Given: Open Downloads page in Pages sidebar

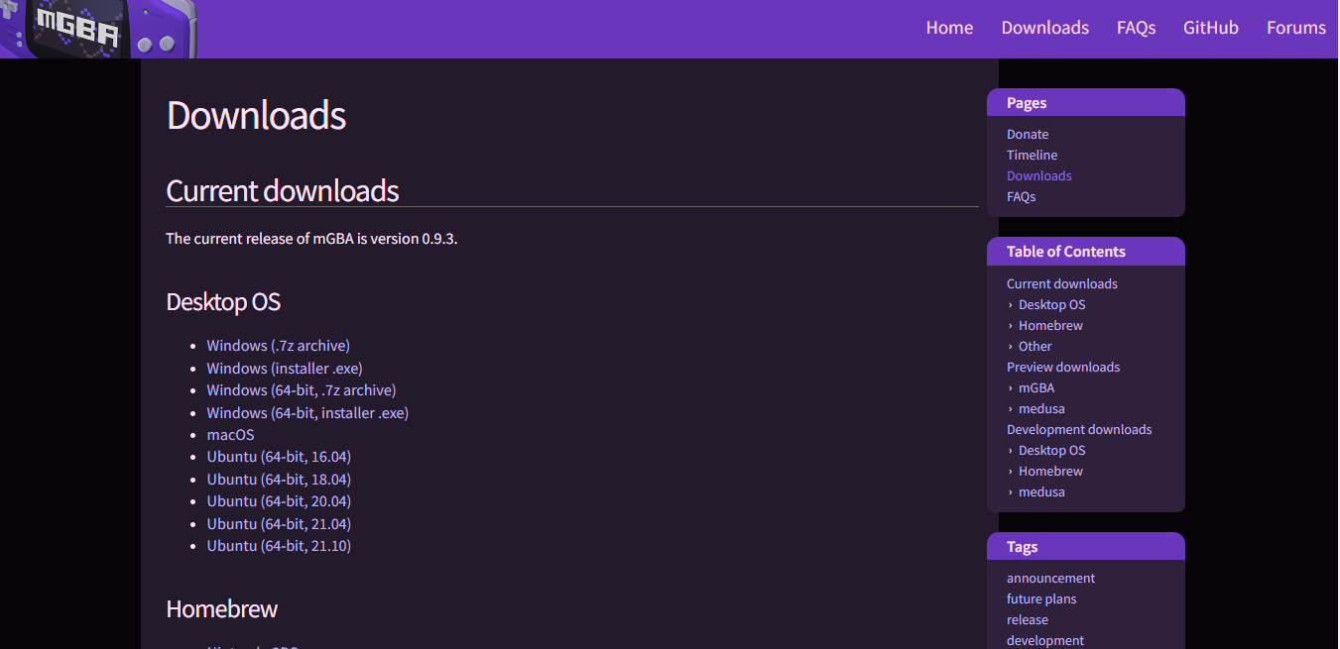Looking at the screenshot, I should pyautogui.click(x=1038, y=176).
